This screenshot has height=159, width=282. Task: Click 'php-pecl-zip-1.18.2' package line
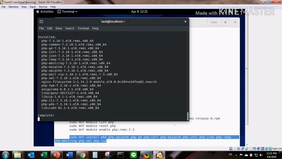pos(79,74)
